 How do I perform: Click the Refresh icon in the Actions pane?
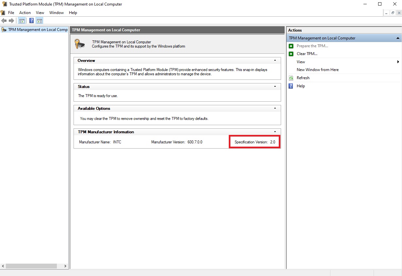tap(291, 78)
